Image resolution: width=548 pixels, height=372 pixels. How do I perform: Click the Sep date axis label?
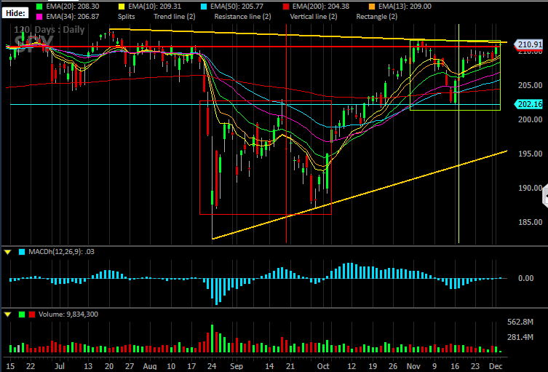[237, 366]
